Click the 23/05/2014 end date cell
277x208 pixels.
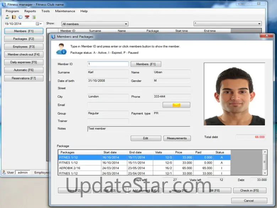click(x=140, y=168)
